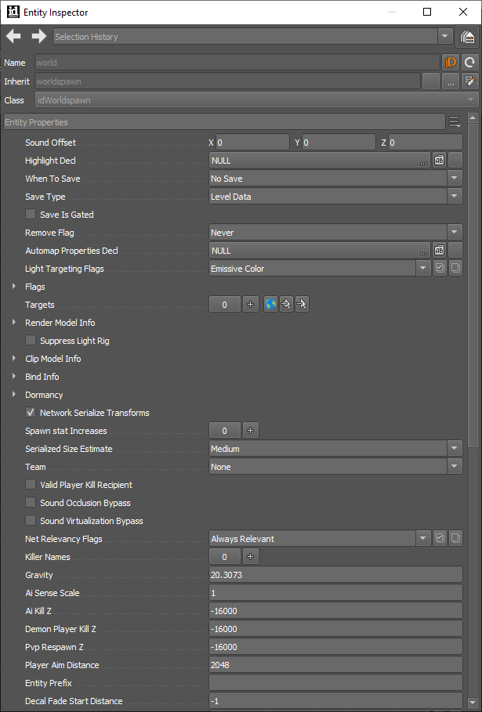This screenshot has width=482, height=712.
Task: Click the Pvp Respawn Z field
Action: coord(335,647)
